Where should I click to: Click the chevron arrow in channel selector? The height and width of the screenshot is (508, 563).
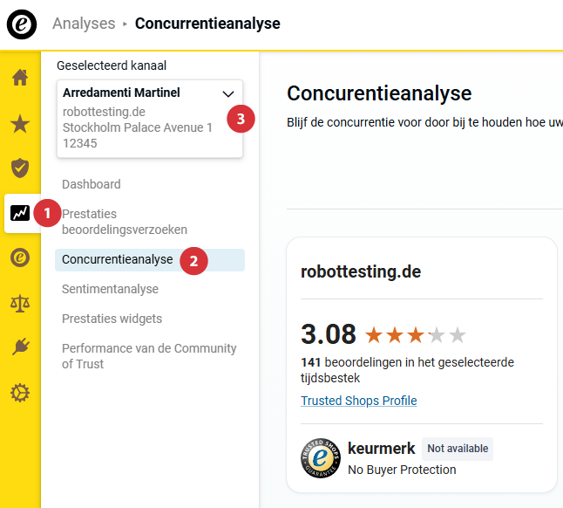(x=228, y=93)
